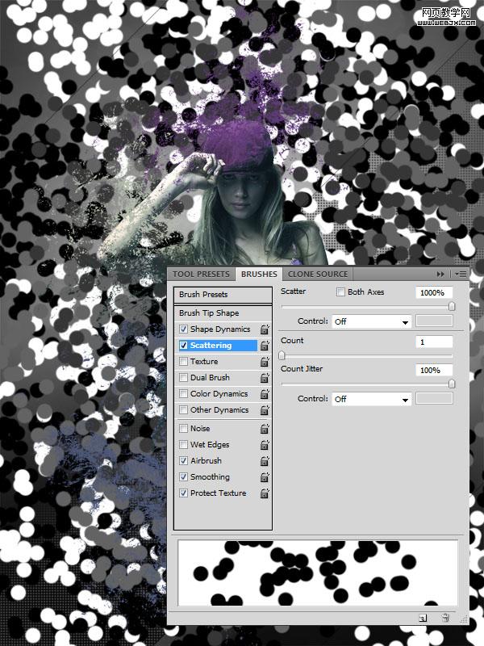Uncheck the Protect Texture checkbox
Image resolution: width=484 pixels, height=646 pixels.
pyautogui.click(x=184, y=493)
